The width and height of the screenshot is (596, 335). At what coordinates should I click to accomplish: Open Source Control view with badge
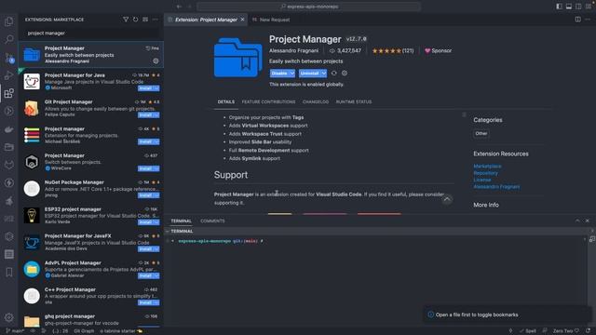point(8,58)
